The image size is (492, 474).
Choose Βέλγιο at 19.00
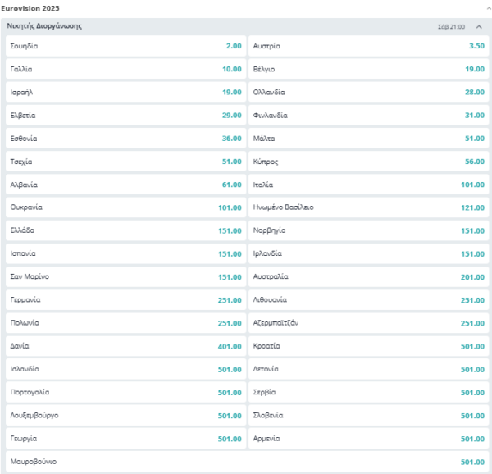point(369,69)
